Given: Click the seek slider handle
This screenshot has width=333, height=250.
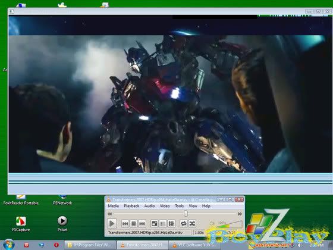Looking at the screenshot, I should [x=186, y=214].
